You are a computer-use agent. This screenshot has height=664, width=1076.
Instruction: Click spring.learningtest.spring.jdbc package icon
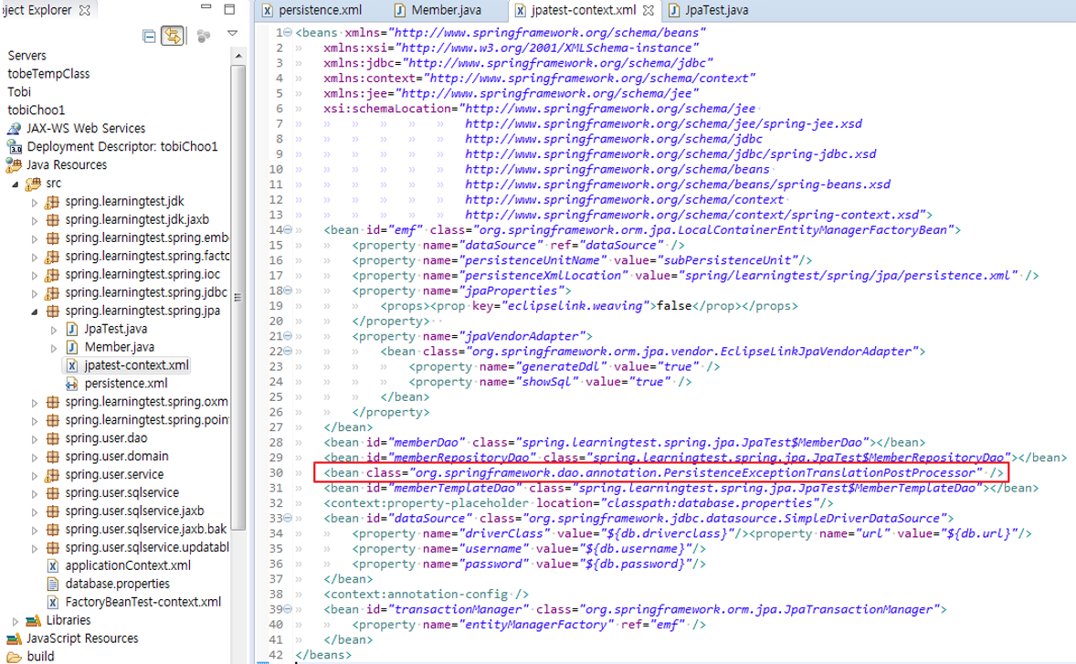[x=52, y=293]
